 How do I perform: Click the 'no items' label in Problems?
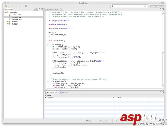[x=48, y=95]
